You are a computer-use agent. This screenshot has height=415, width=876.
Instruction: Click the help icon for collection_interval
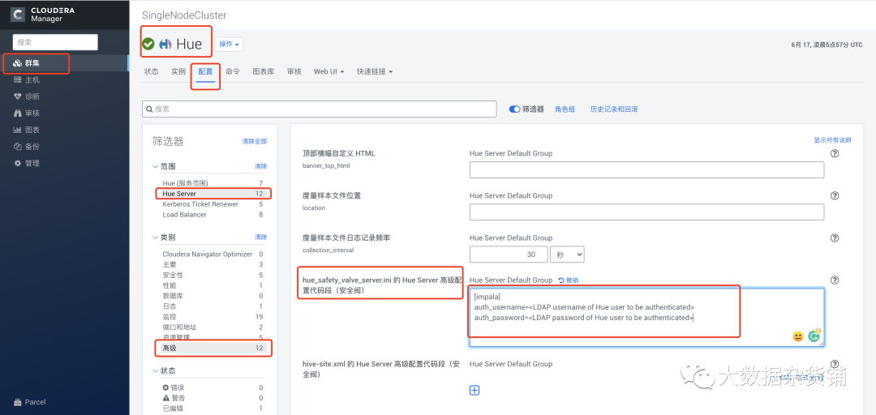pos(835,238)
